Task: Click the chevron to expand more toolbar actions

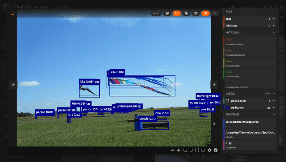Action: coord(215,13)
